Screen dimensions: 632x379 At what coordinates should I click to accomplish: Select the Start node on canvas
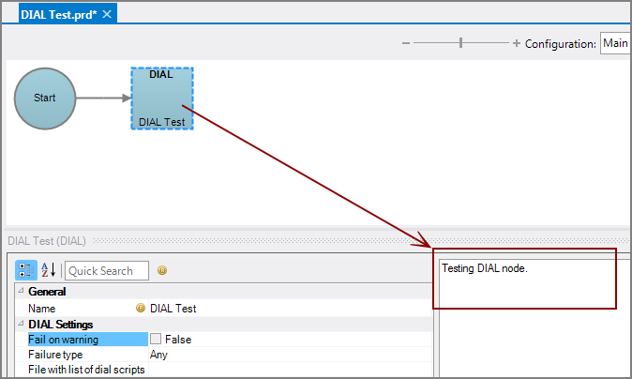[45, 99]
